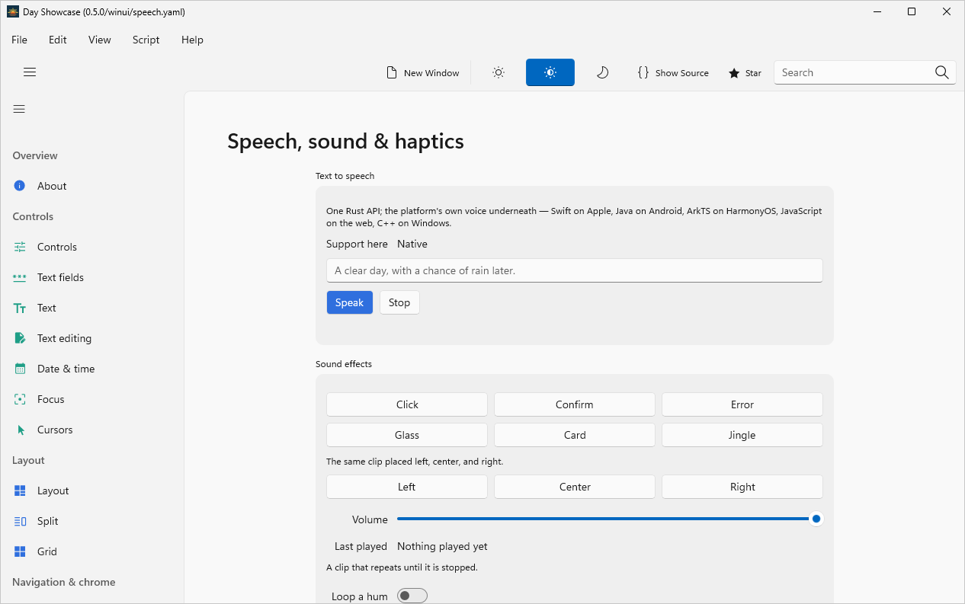Toggle the Loop a hum switch
The image size is (965, 604).
(x=412, y=596)
